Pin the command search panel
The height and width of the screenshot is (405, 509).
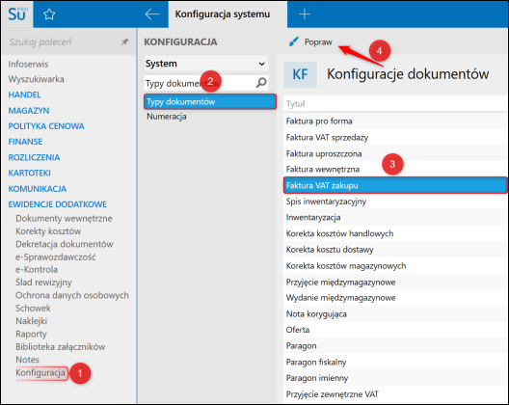coord(124,41)
